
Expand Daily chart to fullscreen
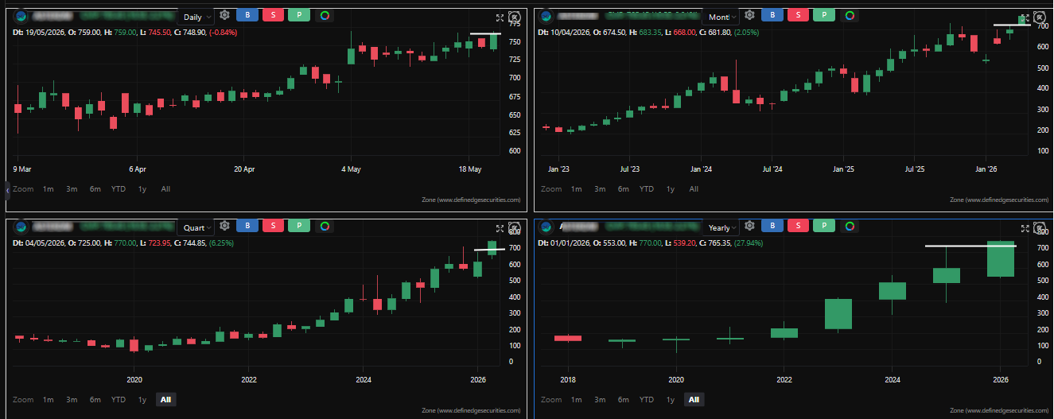pos(500,17)
